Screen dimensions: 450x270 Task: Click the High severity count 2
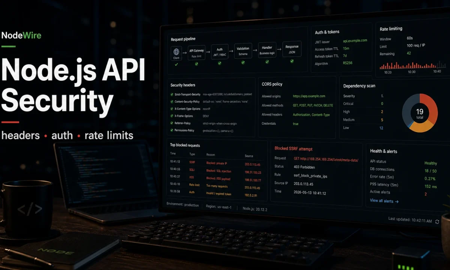(382, 112)
